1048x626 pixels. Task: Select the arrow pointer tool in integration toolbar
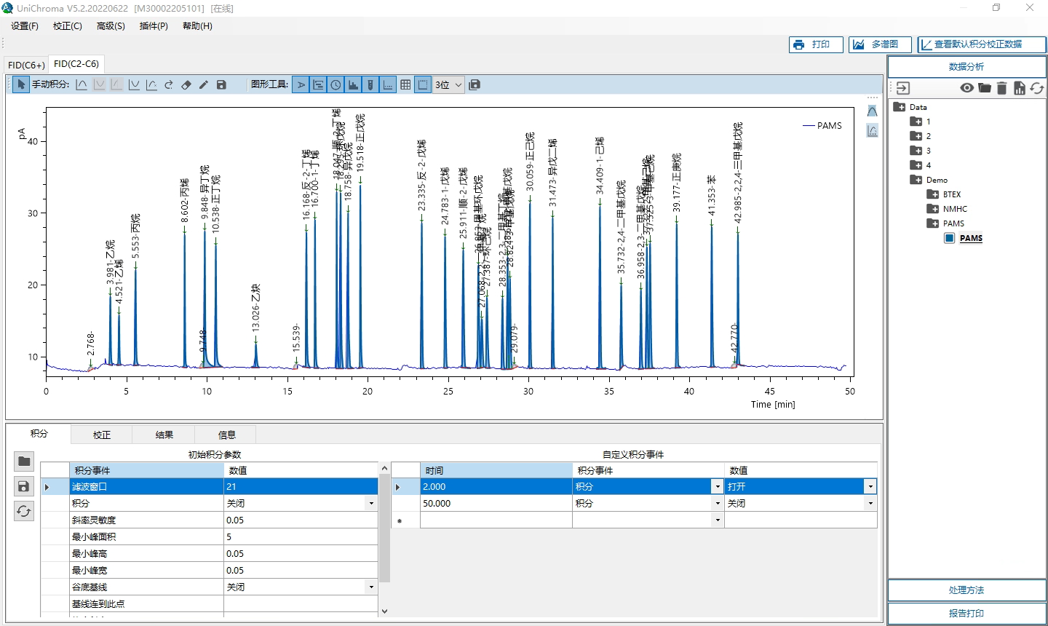(x=21, y=84)
